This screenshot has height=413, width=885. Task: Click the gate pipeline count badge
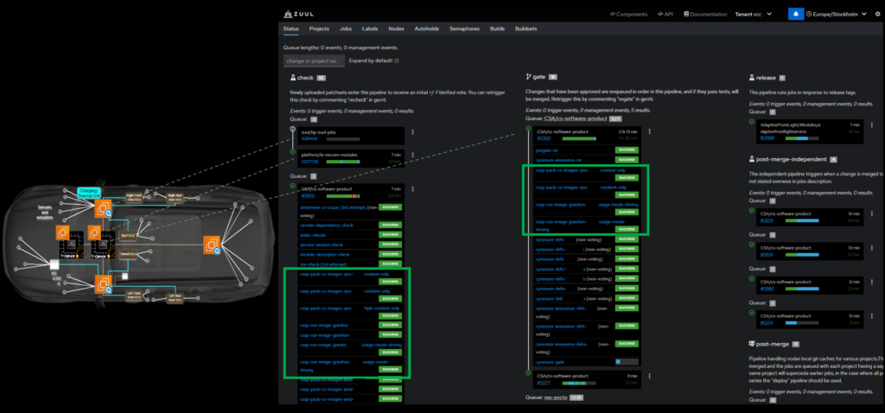pyautogui.click(x=553, y=77)
